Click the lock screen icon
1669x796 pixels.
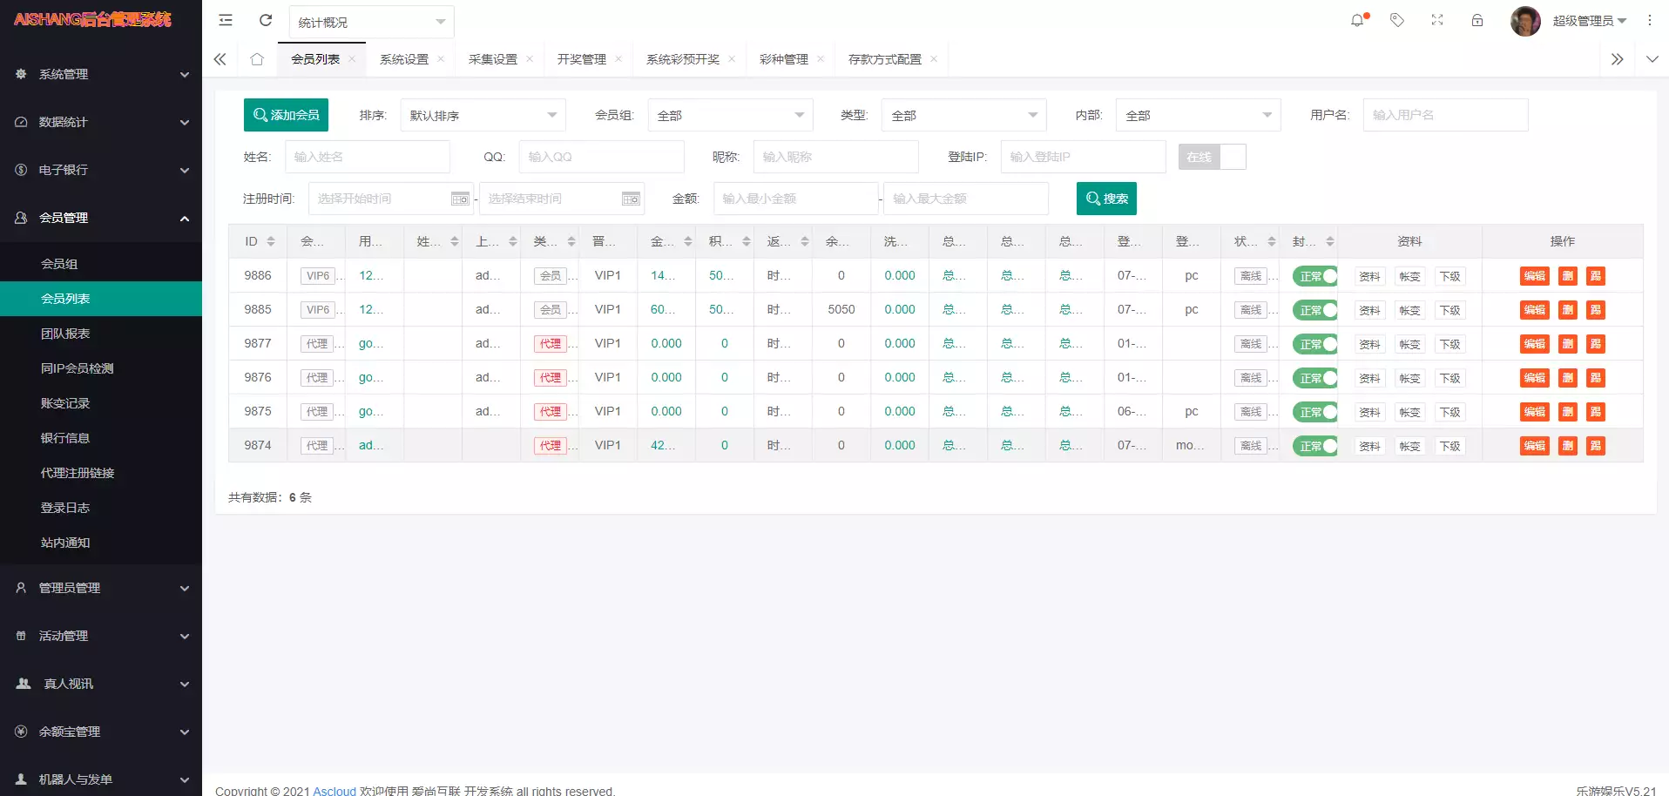[1477, 20]
